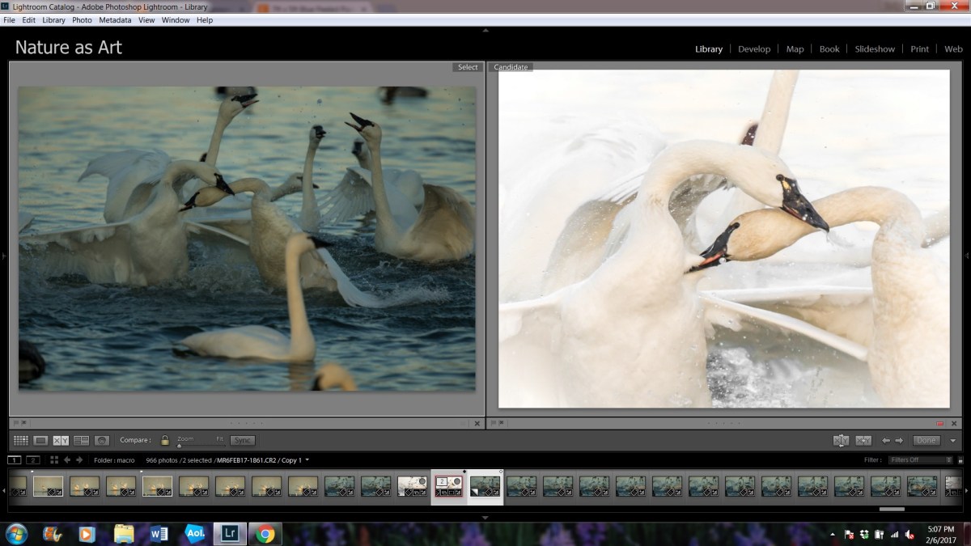Select the next photo arrow in compare toolbar
The image size is (971, 546).
899,441
